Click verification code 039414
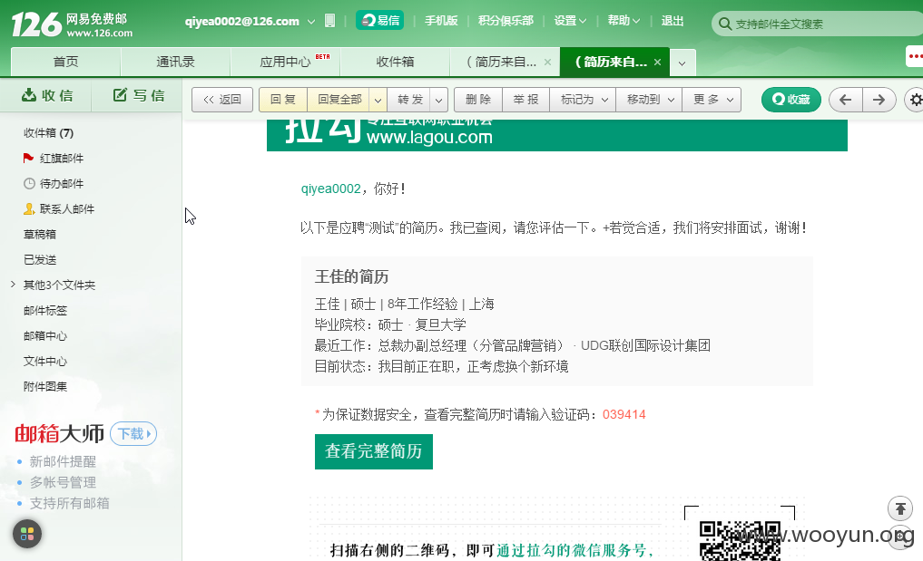This screenshot has height=561, width=923. tap(624, 414)
